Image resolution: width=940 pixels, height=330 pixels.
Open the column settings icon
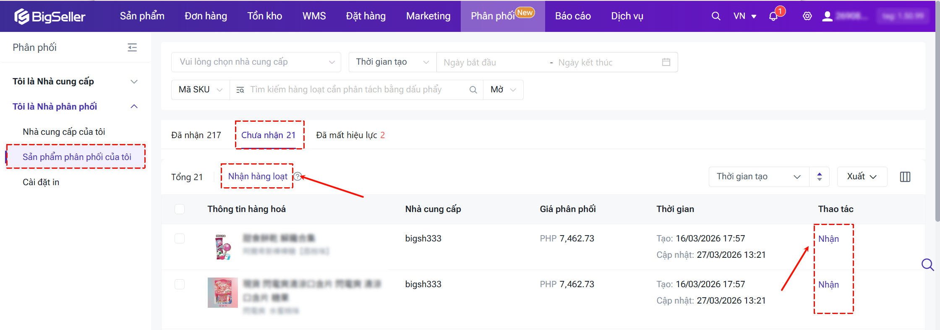[x=905, y=177]
